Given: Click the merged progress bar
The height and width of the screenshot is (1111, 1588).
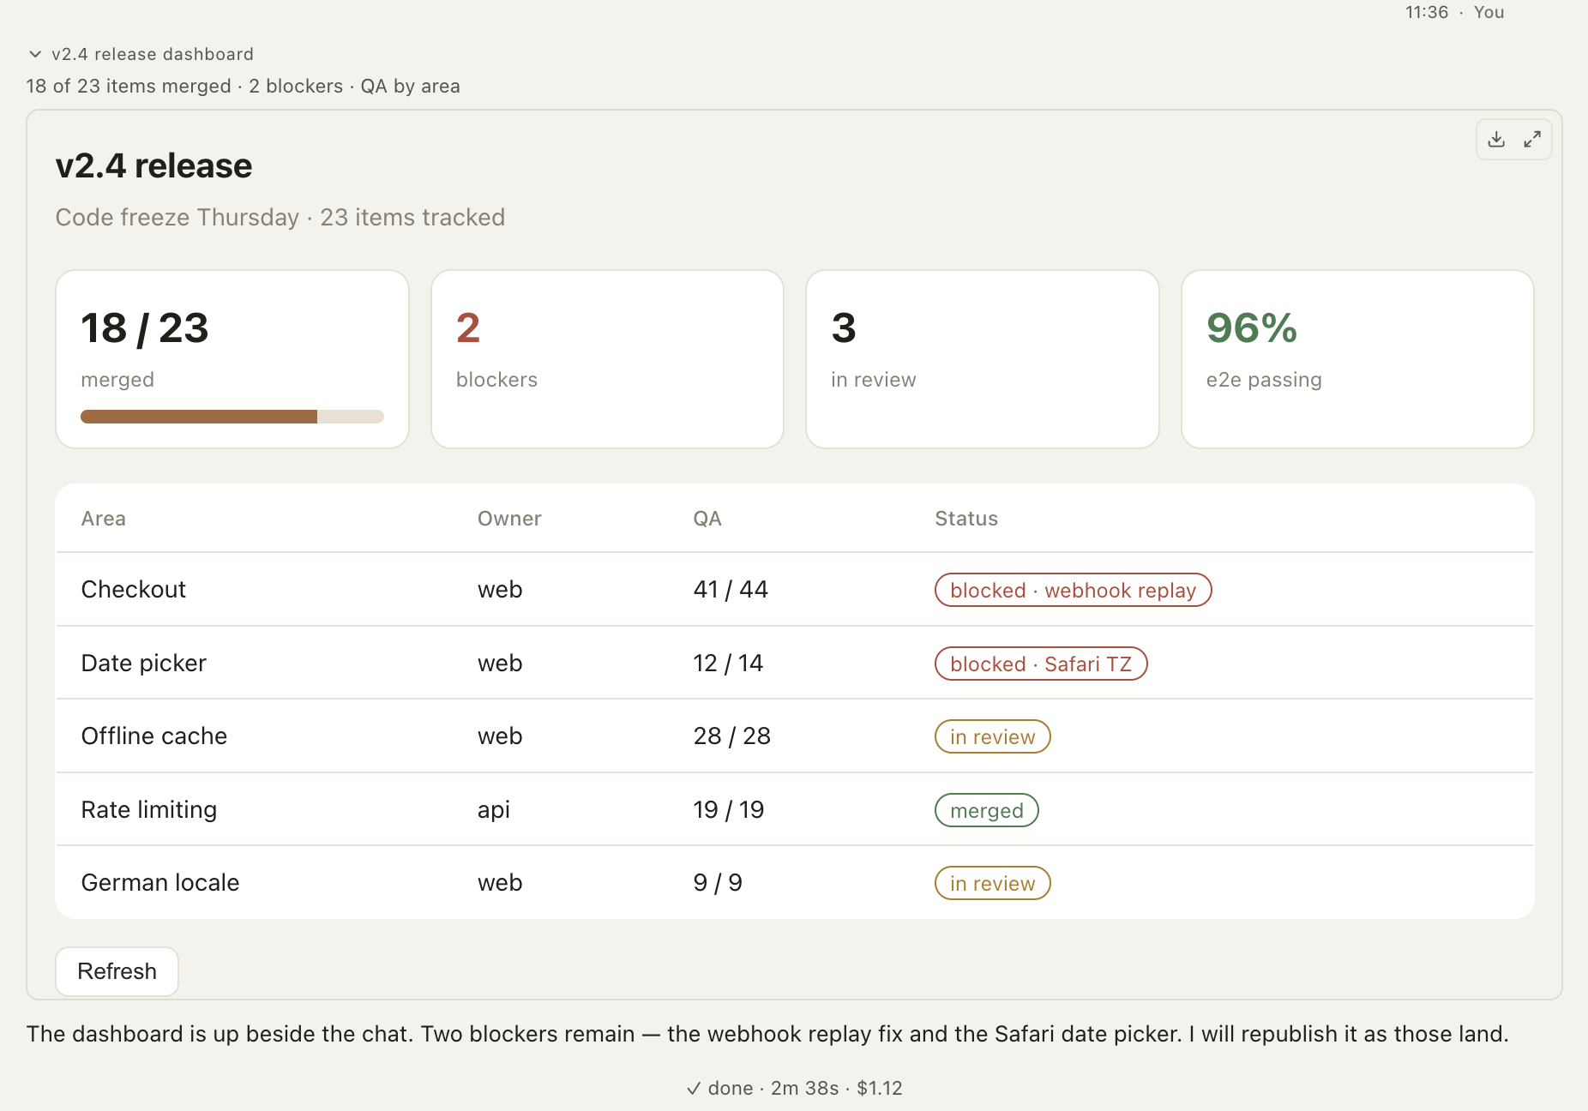Looking at the screenshot, I should tap(232, 417).
